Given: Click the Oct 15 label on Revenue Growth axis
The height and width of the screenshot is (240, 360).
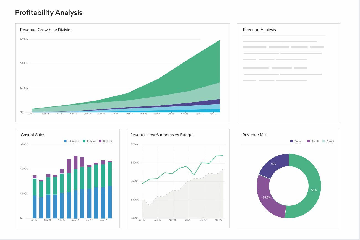Looking at the screenshot, I should (129, 114).
